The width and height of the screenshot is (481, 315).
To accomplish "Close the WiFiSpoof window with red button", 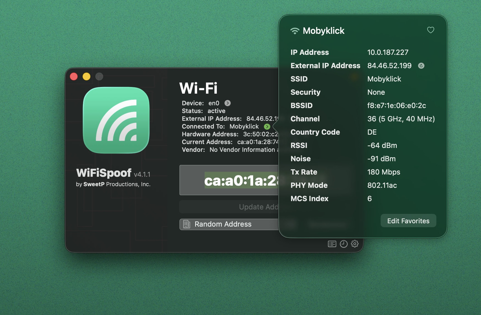I will pos(74,76).
